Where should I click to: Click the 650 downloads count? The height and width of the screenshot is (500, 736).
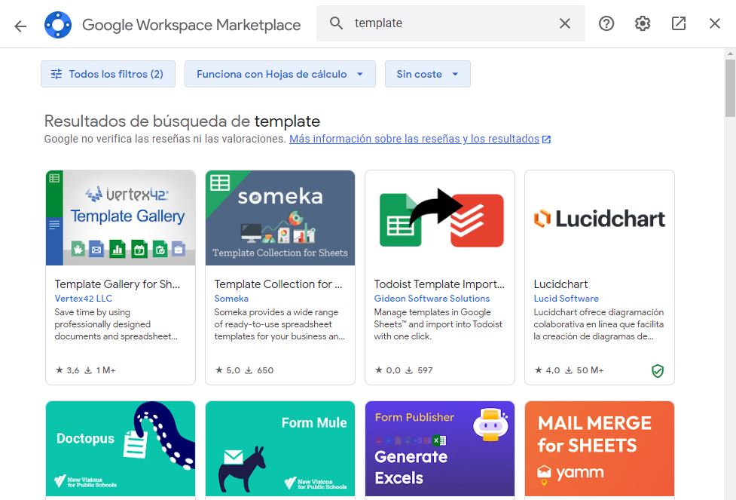(x=260, y=370)
